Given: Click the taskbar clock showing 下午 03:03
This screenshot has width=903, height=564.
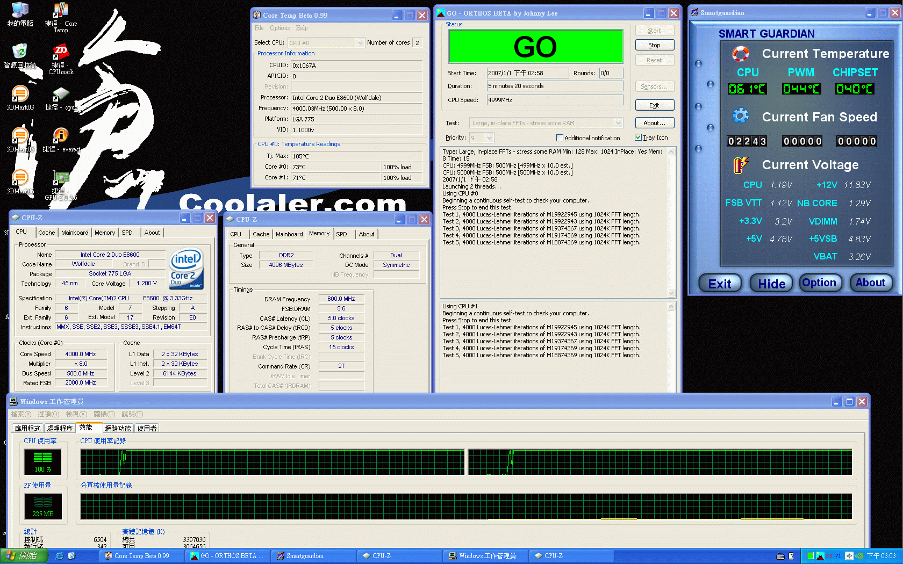Looking at the screenshot, I should pos(881,556).
